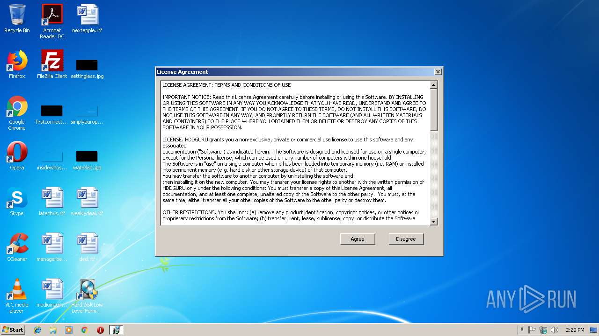Select the FileZilla Client shortcut
This screenshot has height=336, width=599.
coord(52,64)
